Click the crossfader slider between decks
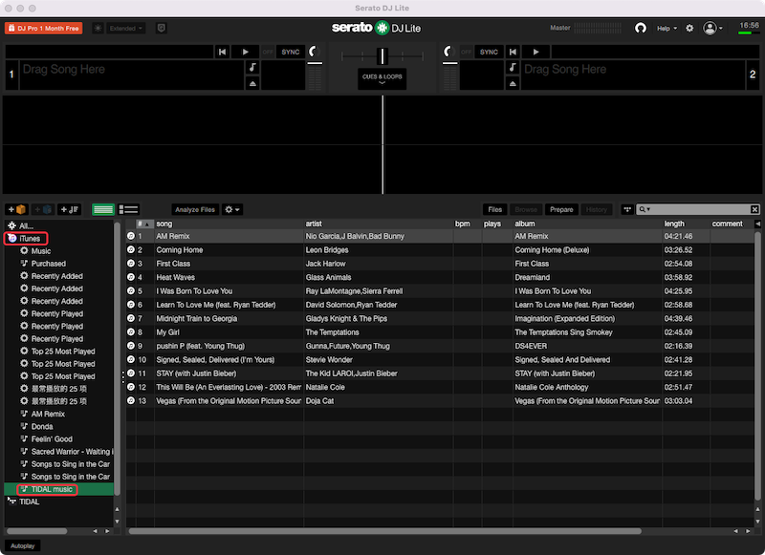 (x=382, y=55)
